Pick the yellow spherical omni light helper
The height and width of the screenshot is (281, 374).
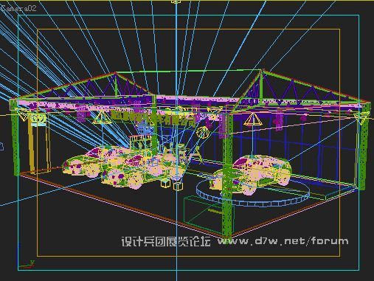point(203,133)
